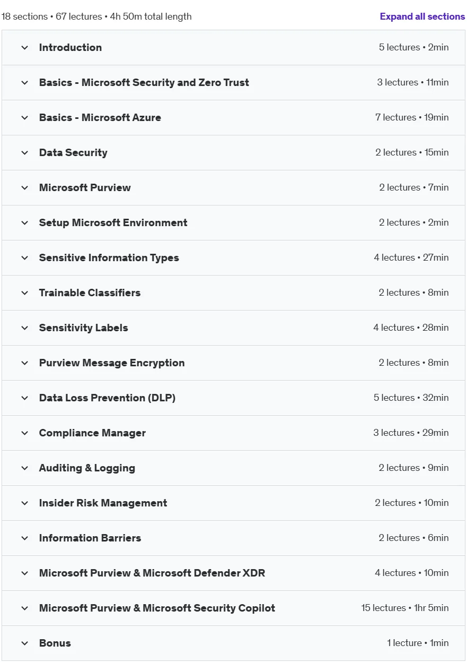The width and height of the screenshot is (467, 662).
Task: Click the 15 lectures • 1hr 5min label
Action: (405, 608)
